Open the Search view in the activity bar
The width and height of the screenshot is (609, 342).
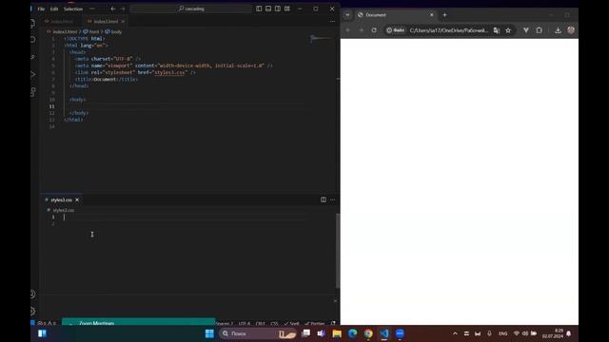point(33,40)
